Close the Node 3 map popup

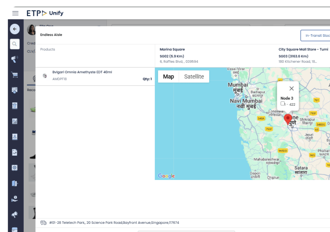[292, 88]
